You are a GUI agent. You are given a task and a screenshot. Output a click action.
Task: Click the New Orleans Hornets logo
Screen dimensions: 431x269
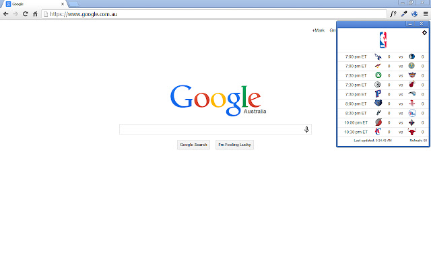(411, 122)
